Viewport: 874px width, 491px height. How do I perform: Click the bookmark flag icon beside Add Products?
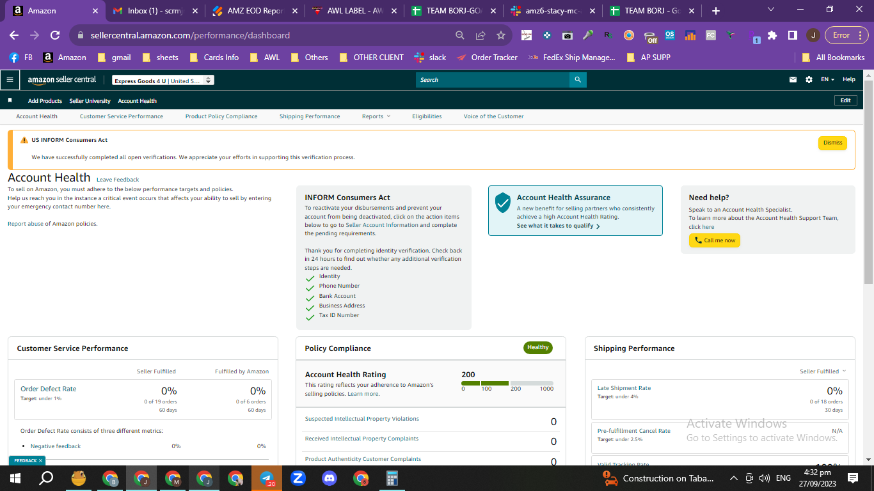10,100
